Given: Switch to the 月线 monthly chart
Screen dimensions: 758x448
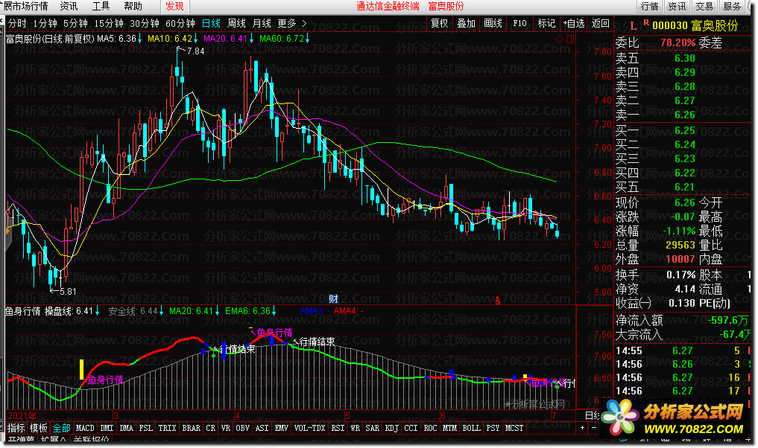Looking at the screenshot, I should pyautogui.click(x=262, y=23).
